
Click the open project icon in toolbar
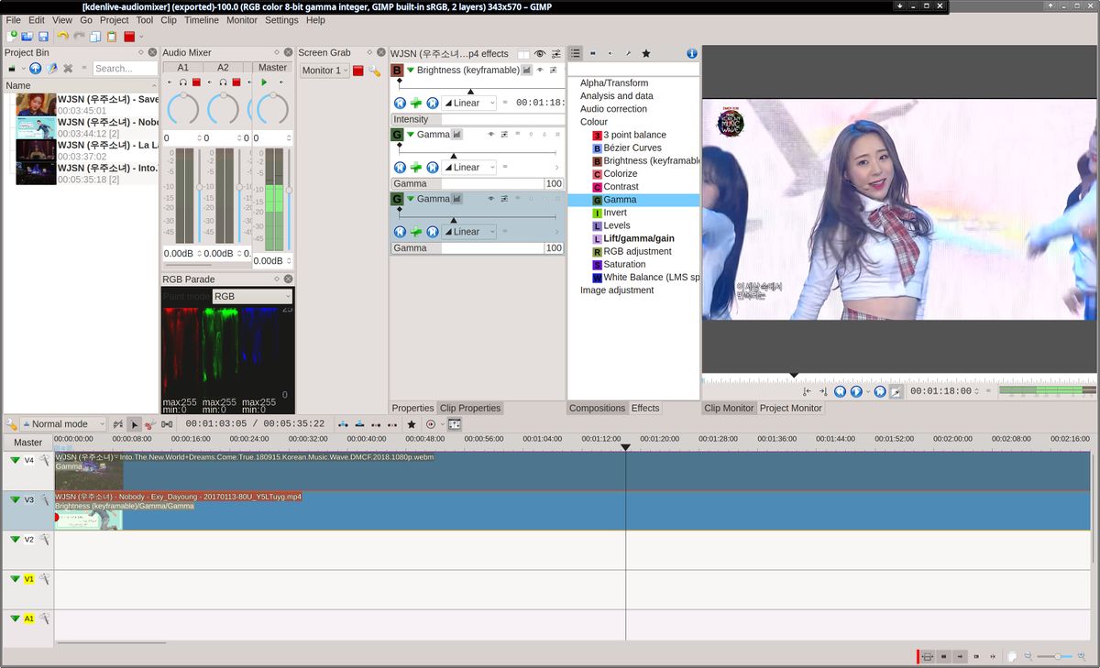tap(27, 37)
